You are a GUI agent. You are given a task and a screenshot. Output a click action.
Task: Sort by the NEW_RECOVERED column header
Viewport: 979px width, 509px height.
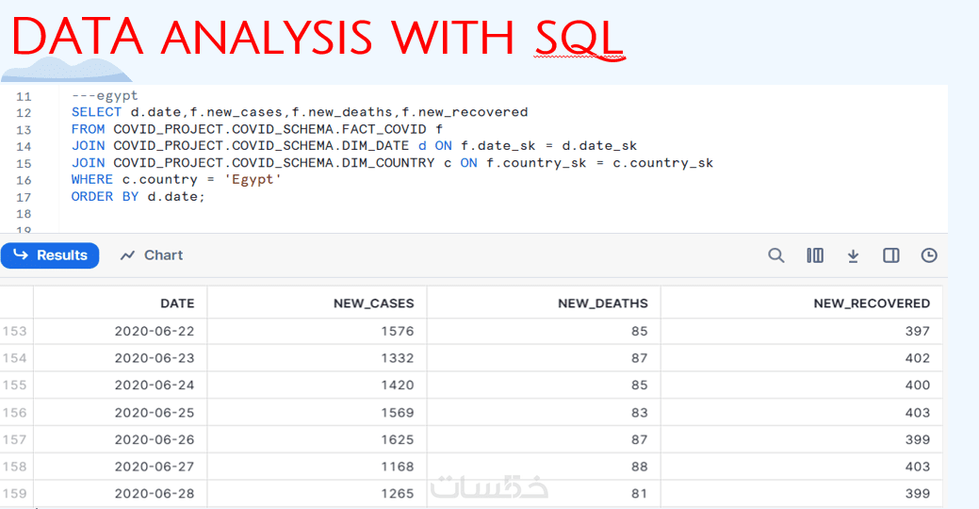coord(872,304)
